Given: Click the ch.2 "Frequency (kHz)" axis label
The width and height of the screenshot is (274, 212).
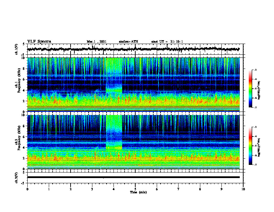Looking at the screenshot, I should pos(19,138).
